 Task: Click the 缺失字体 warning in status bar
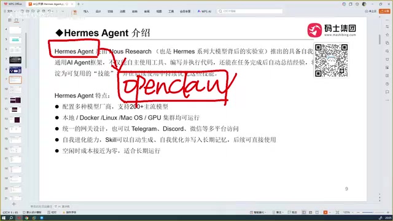click(69, 212)
